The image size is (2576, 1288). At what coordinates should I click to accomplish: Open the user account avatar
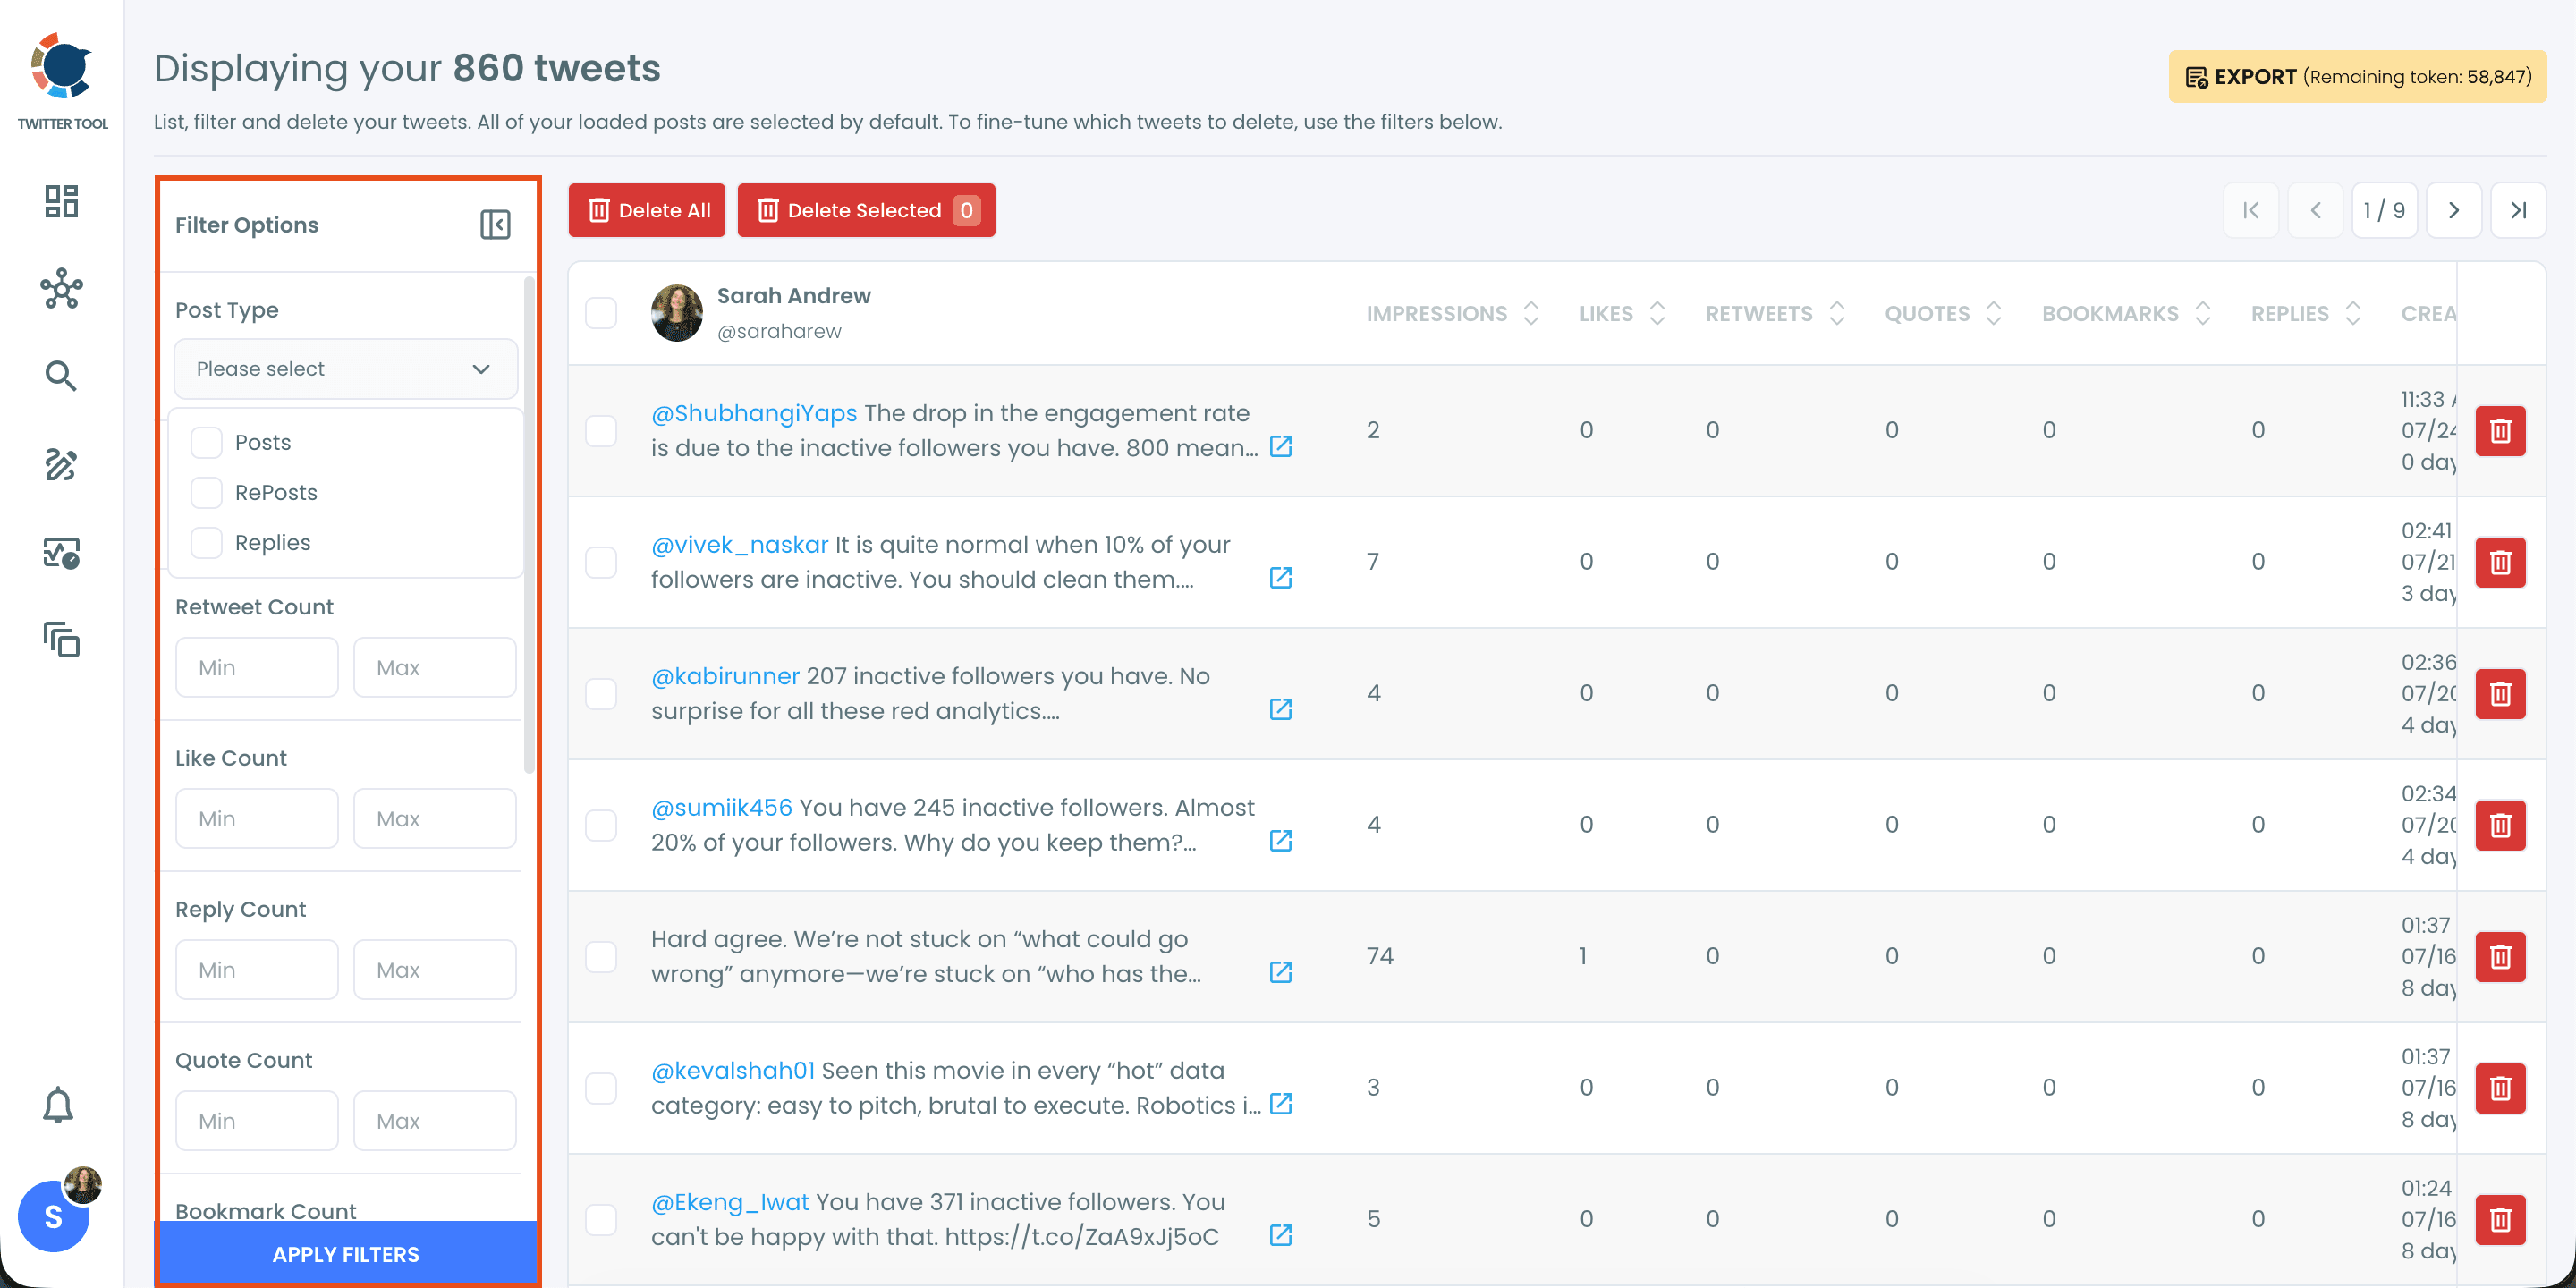54,1215
